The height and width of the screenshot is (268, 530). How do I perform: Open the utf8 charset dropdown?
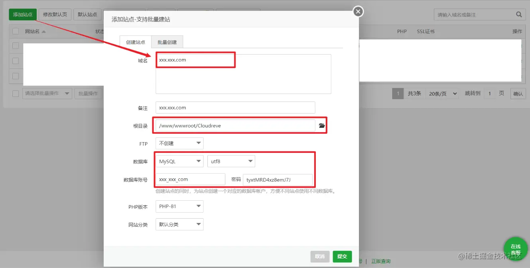pos(231,161)
